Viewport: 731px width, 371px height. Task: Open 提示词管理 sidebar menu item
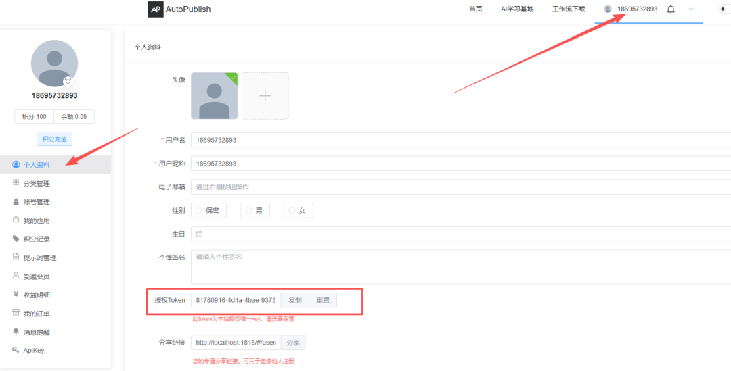click(56, 257)
